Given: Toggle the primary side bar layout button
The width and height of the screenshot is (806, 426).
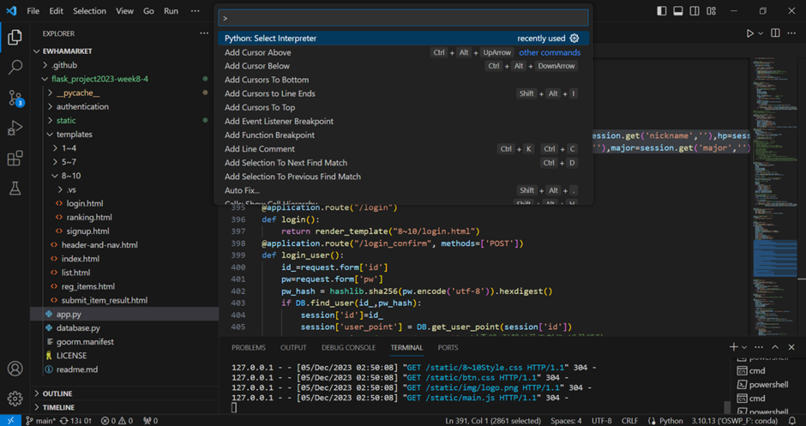Looking at the screenshot, I should pyautogui.click(x=661, y=11).
